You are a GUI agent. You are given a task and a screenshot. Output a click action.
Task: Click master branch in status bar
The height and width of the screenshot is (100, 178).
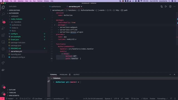[10, 99]
